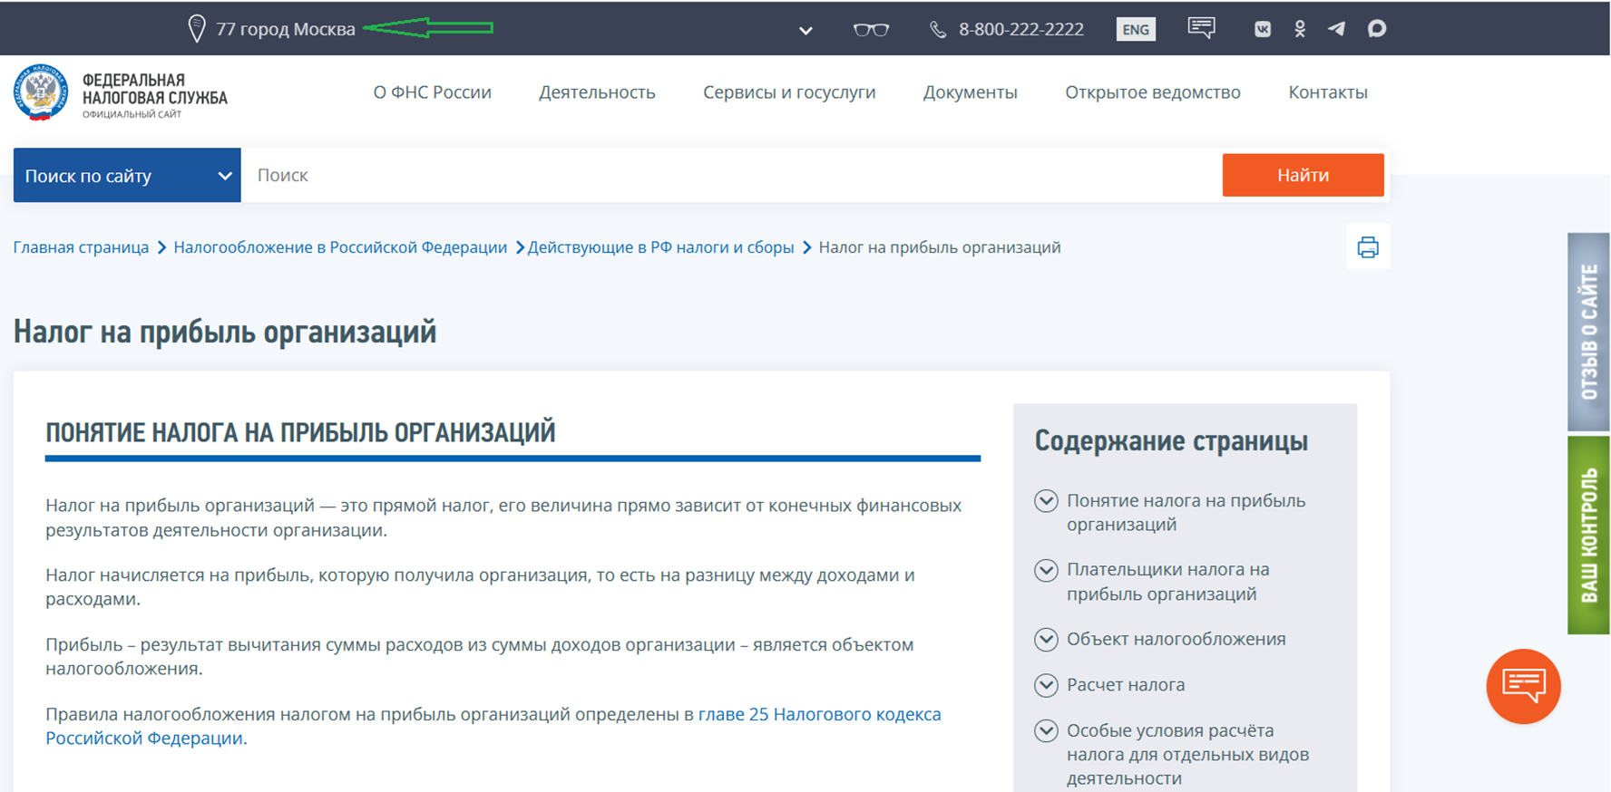Image resolution: width=1611 pixels, height=792 pixels.
Task: Print the page using printer icon
Action: [1367, 247]
